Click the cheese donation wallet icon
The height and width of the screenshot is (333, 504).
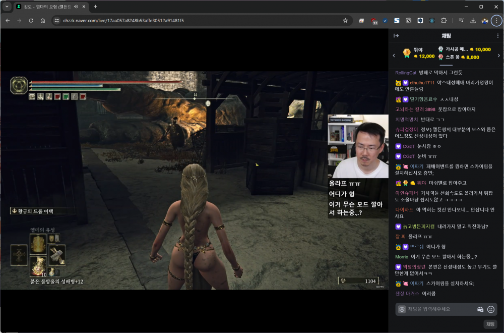coord(480,309)
